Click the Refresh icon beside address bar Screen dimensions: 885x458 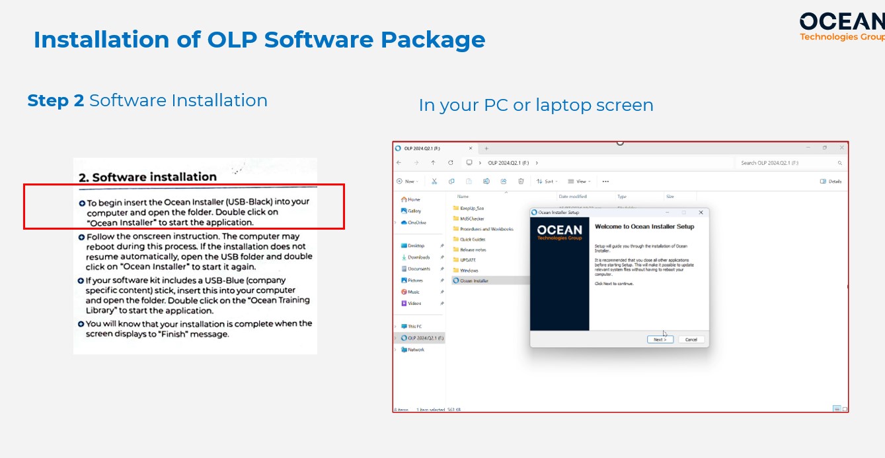pyautogui.click(x=451, y=163)
